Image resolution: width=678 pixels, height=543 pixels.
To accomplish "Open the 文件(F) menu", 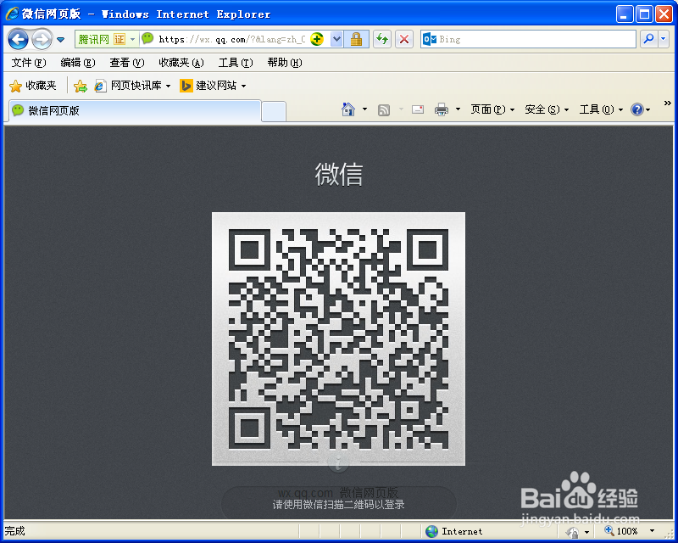I will click(x=29, y=63).
